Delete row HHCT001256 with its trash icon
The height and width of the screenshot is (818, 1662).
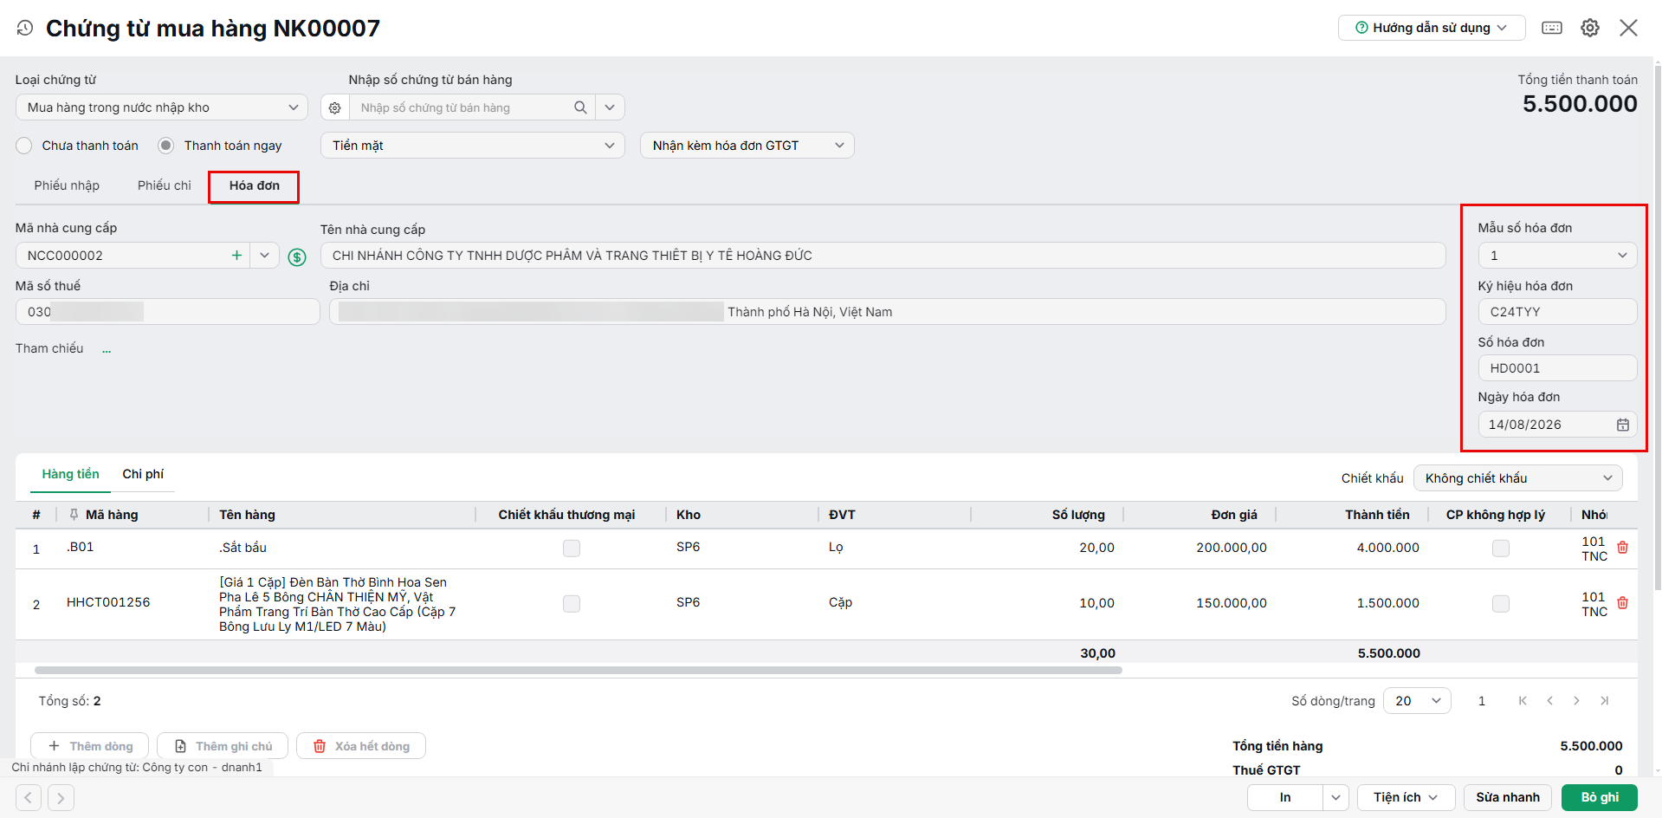[1622, 603]
